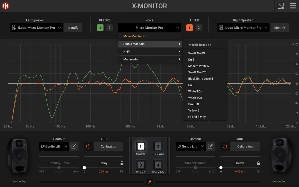Toggle the right ARC power button

225,146
